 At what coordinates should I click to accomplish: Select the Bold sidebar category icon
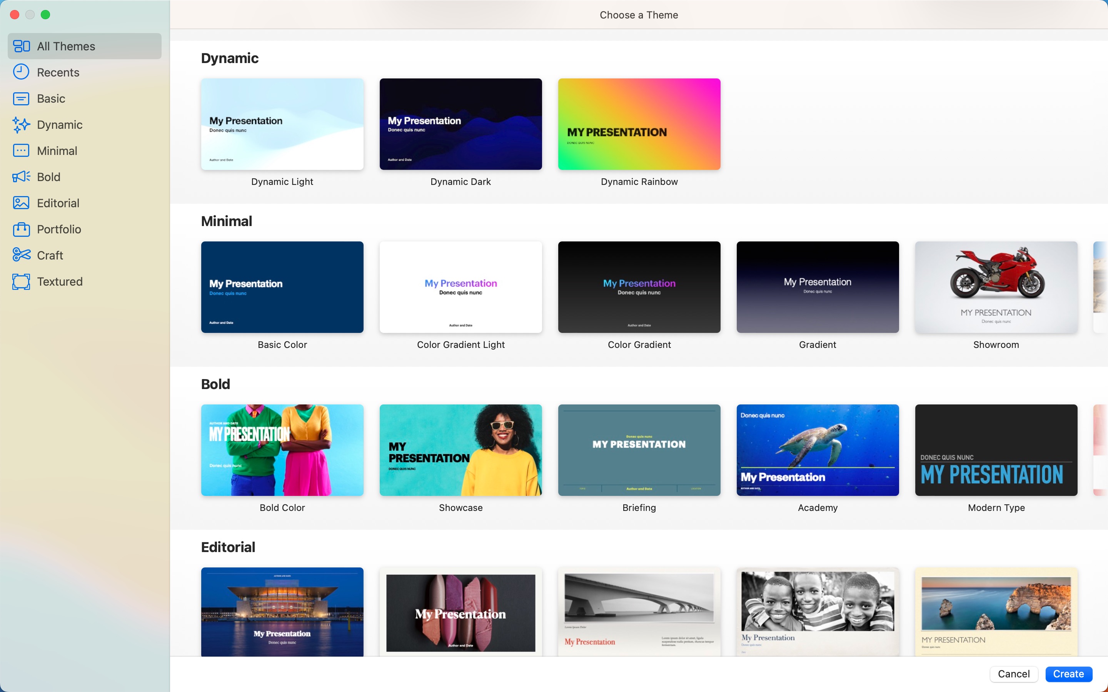point(22,176)
